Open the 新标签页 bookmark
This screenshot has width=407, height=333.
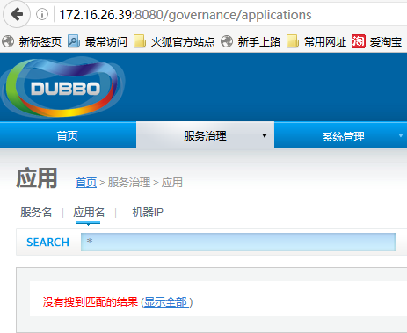click(x=32, y=41)
